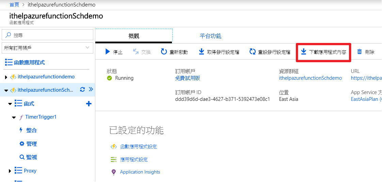The width and height of the screenshot is (382, 182).
Task: Collapse the TimerTrigger1 node
Action: (14, 118)
